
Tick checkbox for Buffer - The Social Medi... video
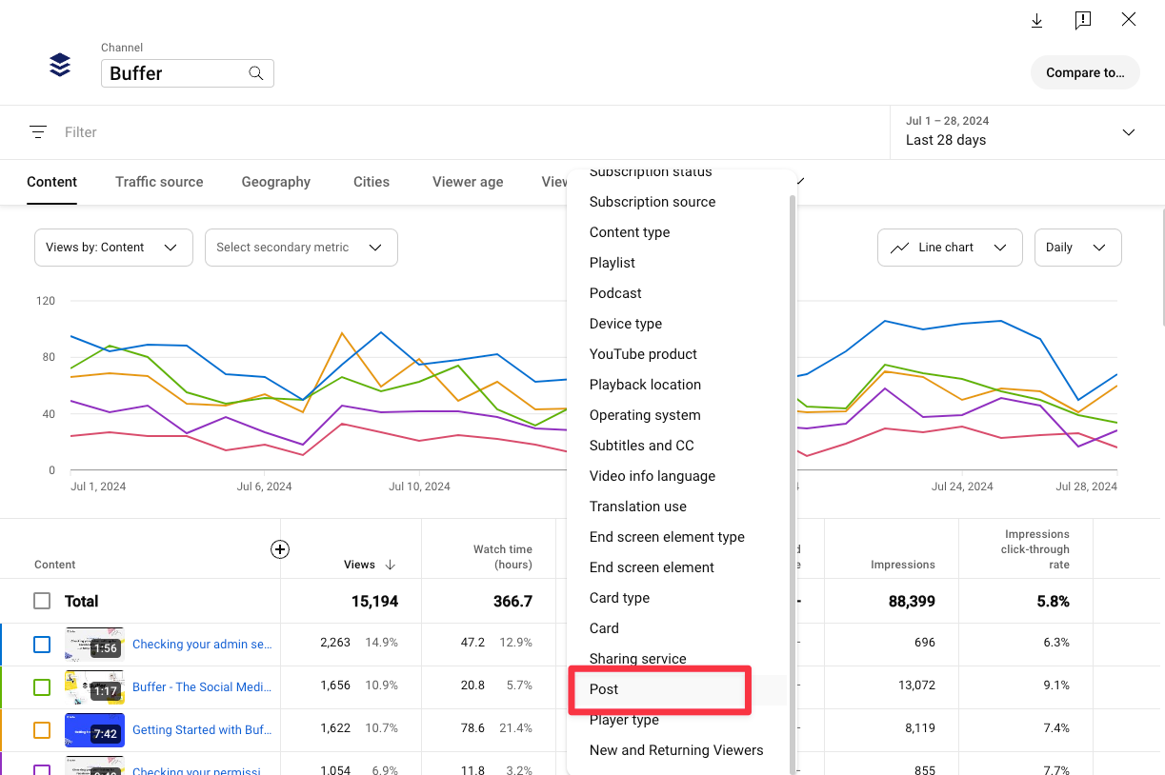click(42, 687)
